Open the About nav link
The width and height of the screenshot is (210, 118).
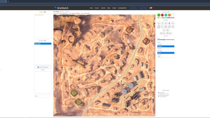tap(109, 8)
